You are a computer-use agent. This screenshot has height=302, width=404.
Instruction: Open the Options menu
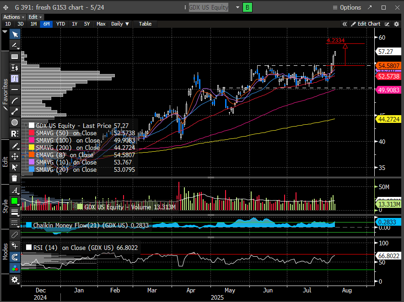coord(347,7)
